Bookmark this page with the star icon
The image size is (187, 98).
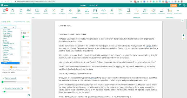tap(131, 2)
